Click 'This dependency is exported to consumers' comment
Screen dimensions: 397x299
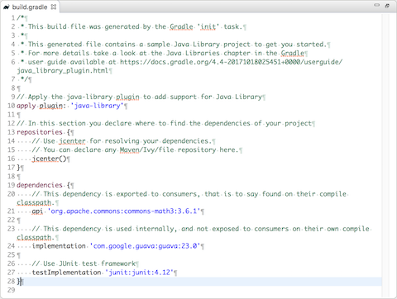(189, 194)
